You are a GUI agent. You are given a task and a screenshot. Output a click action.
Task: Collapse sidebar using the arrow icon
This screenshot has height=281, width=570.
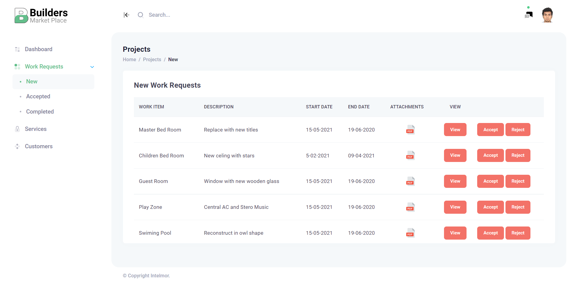tap(127, 15)
